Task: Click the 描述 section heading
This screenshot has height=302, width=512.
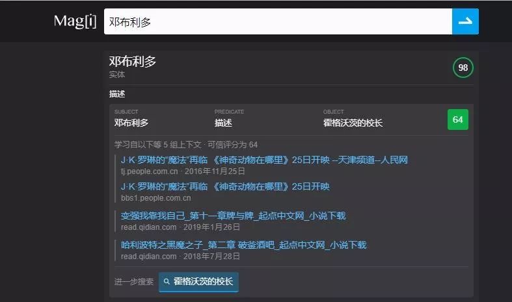Action: click(x=117, y=94)
